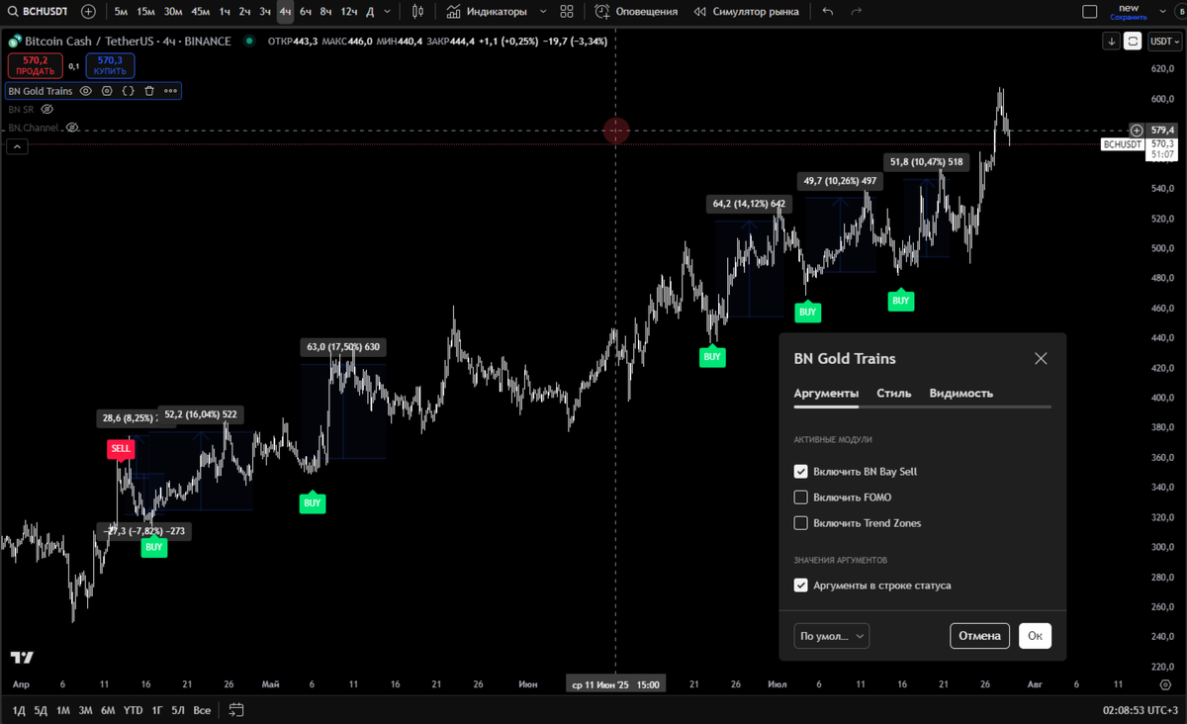The height and width of the screenshot is (724, 1187).
Task: Click the green market status dot
Action: click(x=248, y=42)
